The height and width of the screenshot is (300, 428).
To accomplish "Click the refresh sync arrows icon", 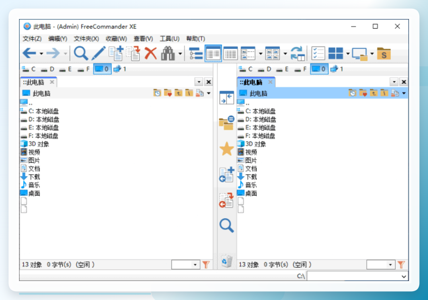I will [297, 54].
